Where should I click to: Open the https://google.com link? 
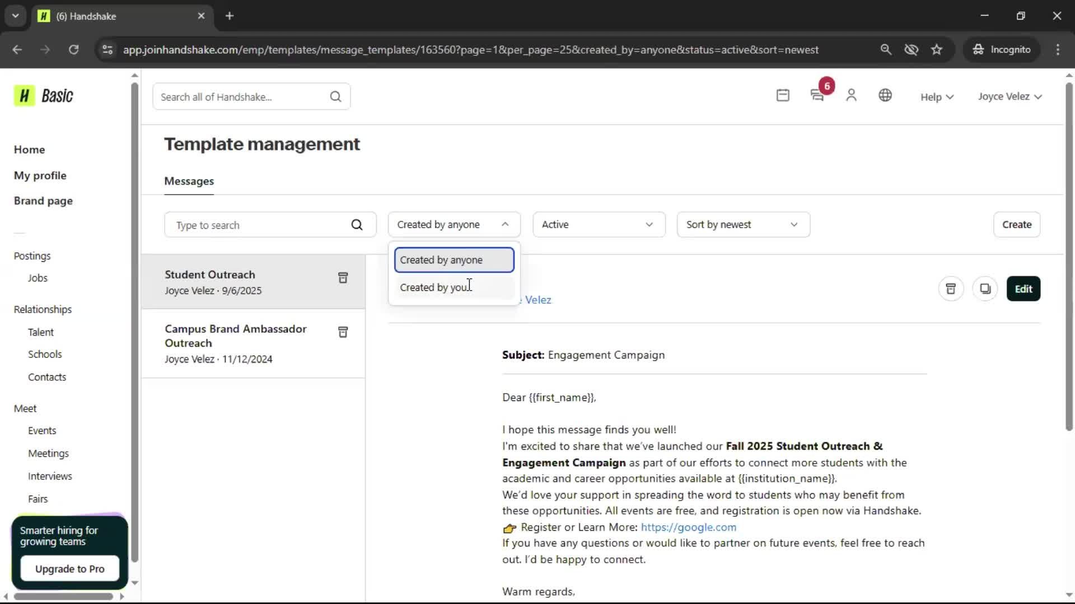tap(688, 527)
